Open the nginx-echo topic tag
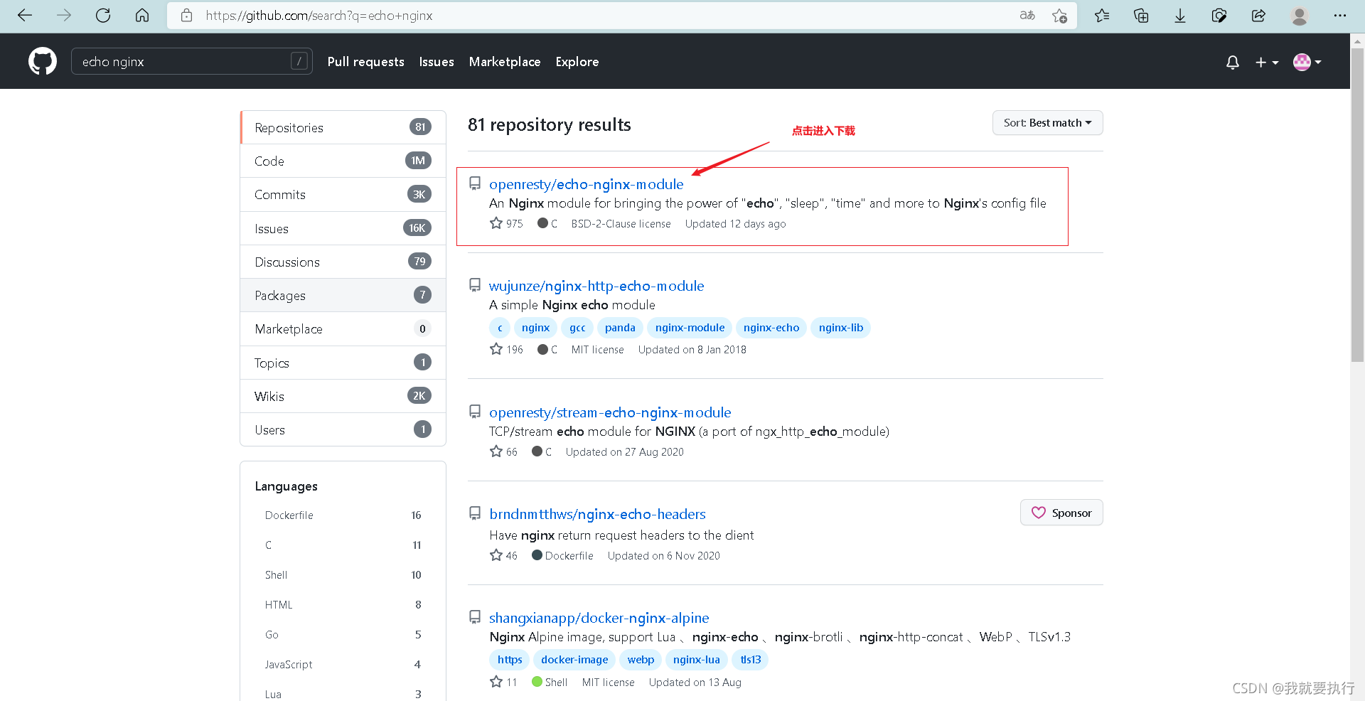This screenshot has height=701, width=1365. pos(771,328)
